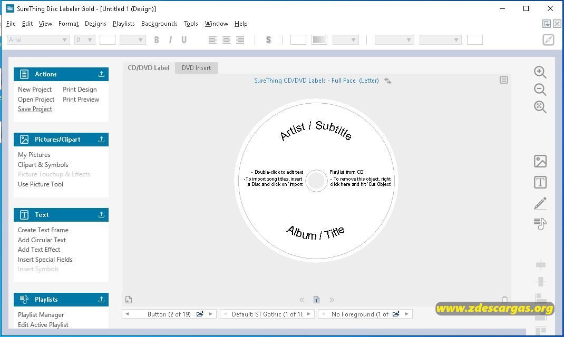Browse for a foreground file via Foreground selector folder
564x337 pixels.
pos(396,314)
